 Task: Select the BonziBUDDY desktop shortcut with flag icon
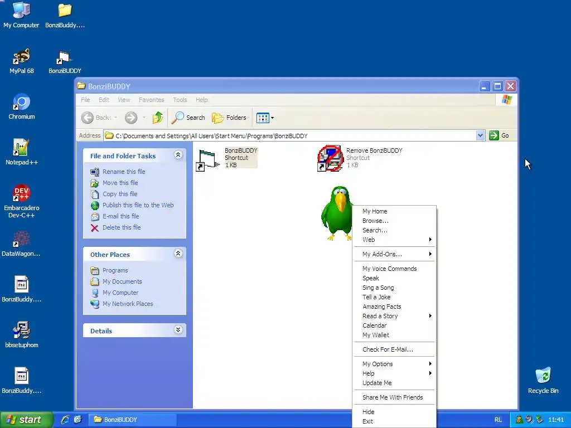pyautogui.click(x=65, y=62)
